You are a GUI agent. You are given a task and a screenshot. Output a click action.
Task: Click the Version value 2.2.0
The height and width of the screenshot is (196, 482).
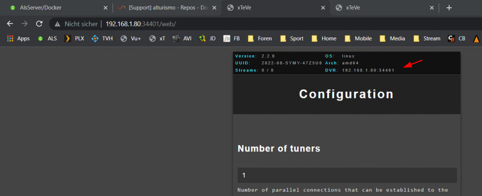tap(268, 56)
